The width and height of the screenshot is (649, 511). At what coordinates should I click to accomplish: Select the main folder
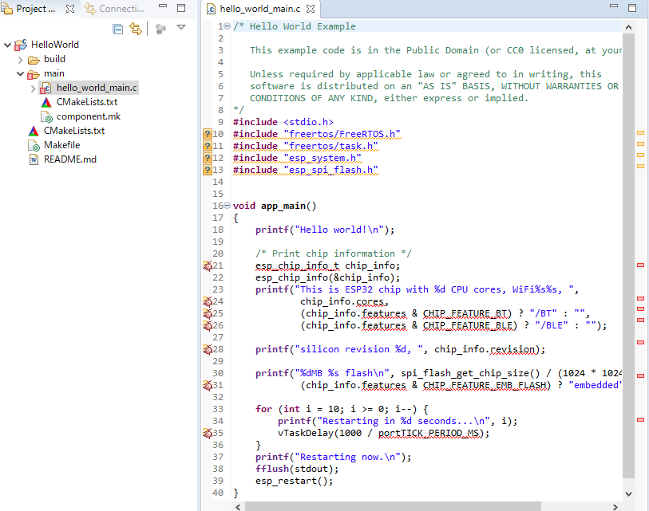coord(54,73)
